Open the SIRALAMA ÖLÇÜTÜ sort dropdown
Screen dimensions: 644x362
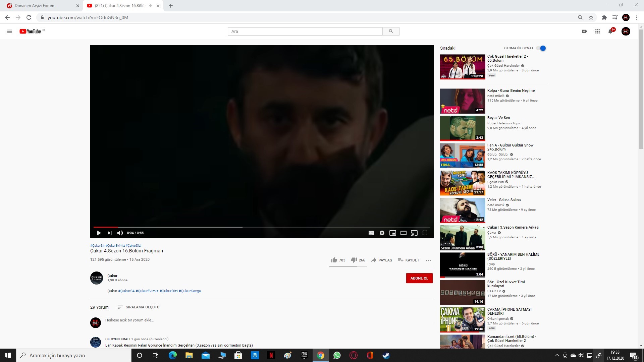coord(139,307)
